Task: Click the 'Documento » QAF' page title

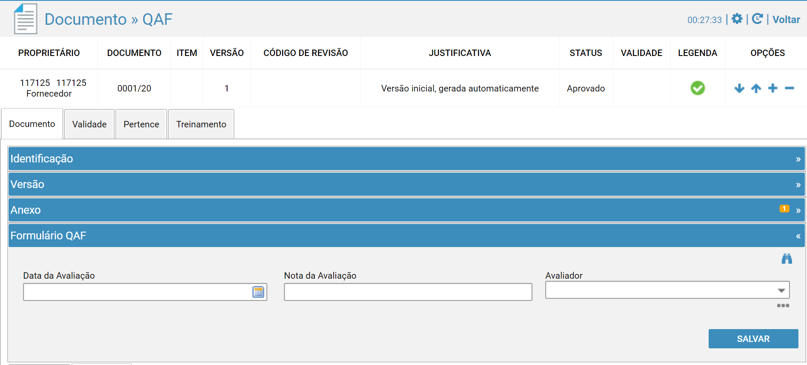Action: click(x=109, y=19)
